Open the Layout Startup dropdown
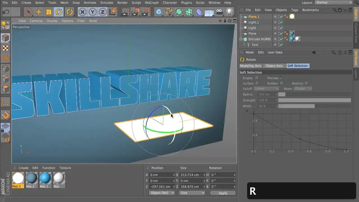The image size is (359, 202). click(333, 3)
